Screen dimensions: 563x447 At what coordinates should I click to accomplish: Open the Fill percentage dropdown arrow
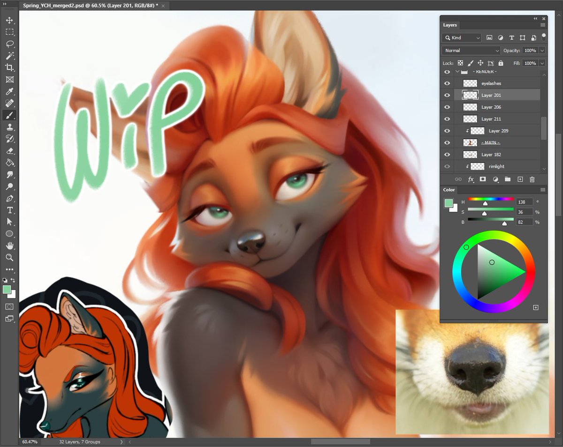[542, 63]
